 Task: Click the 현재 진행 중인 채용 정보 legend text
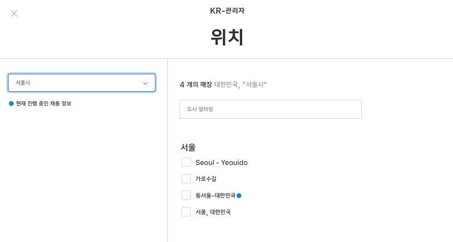[x=44, y=104]
